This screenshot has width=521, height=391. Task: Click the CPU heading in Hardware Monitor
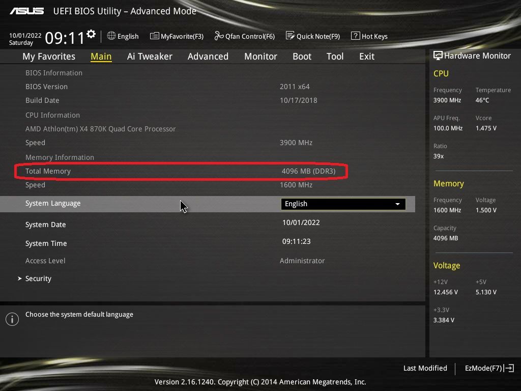(x=441, y=73)
